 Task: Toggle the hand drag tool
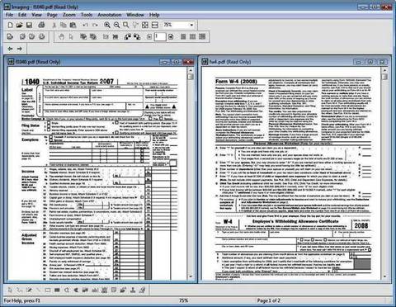click(x=61, y=36)
